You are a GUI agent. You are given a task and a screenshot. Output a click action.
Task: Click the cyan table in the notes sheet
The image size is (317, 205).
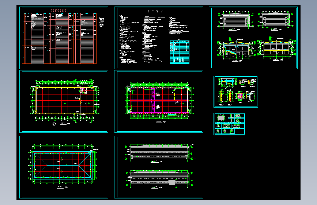[x=180, y=52]
